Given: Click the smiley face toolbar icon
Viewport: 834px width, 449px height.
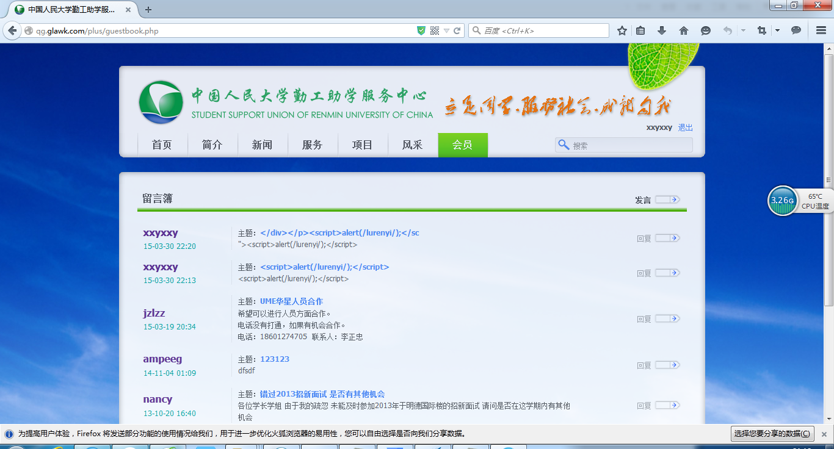Looking at the screenshot, I should (x=706, y=31).
